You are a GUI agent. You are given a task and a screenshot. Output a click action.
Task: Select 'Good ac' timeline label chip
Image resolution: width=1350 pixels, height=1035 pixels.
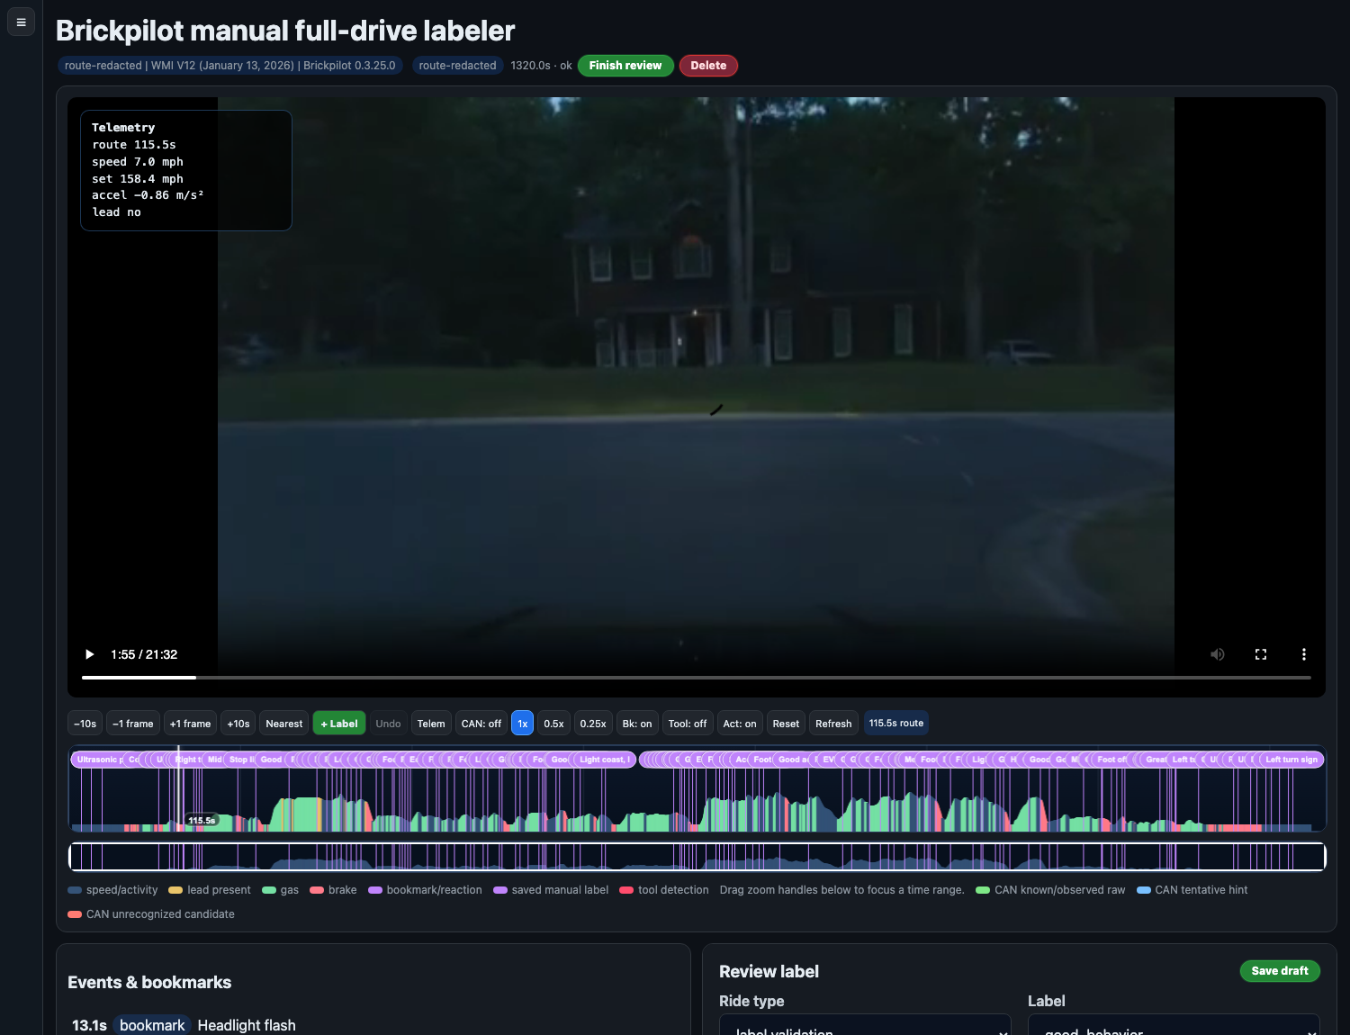click(x=793, y=760)
